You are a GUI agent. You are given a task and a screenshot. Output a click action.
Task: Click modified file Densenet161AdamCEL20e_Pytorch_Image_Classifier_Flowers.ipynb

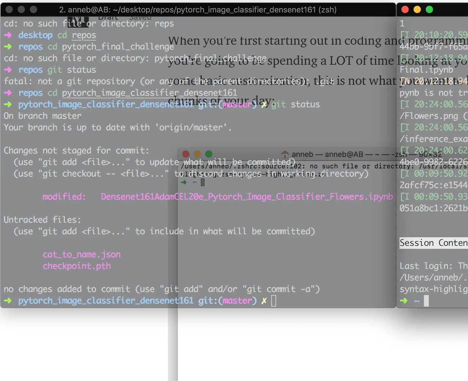(x=247, y=197)
